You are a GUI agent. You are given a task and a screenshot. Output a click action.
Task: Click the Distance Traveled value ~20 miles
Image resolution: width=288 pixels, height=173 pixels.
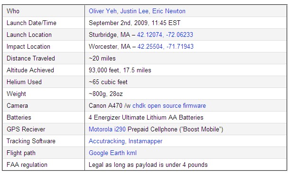(102, 59)
